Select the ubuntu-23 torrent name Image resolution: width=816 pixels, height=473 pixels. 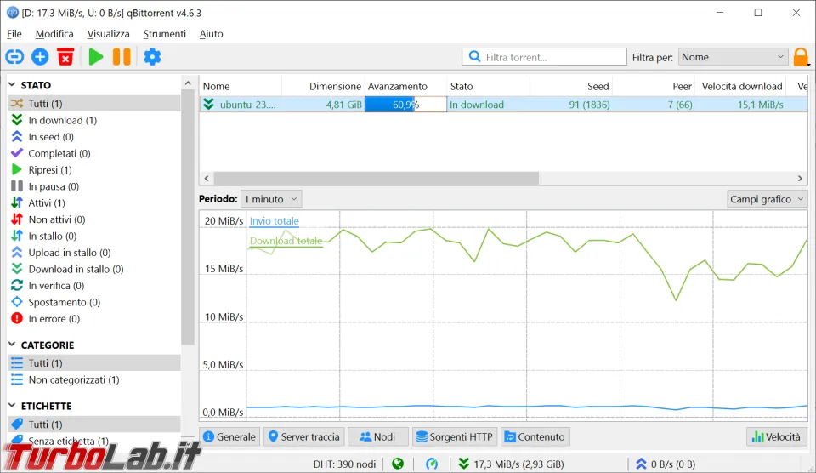(x=247, y=104)
